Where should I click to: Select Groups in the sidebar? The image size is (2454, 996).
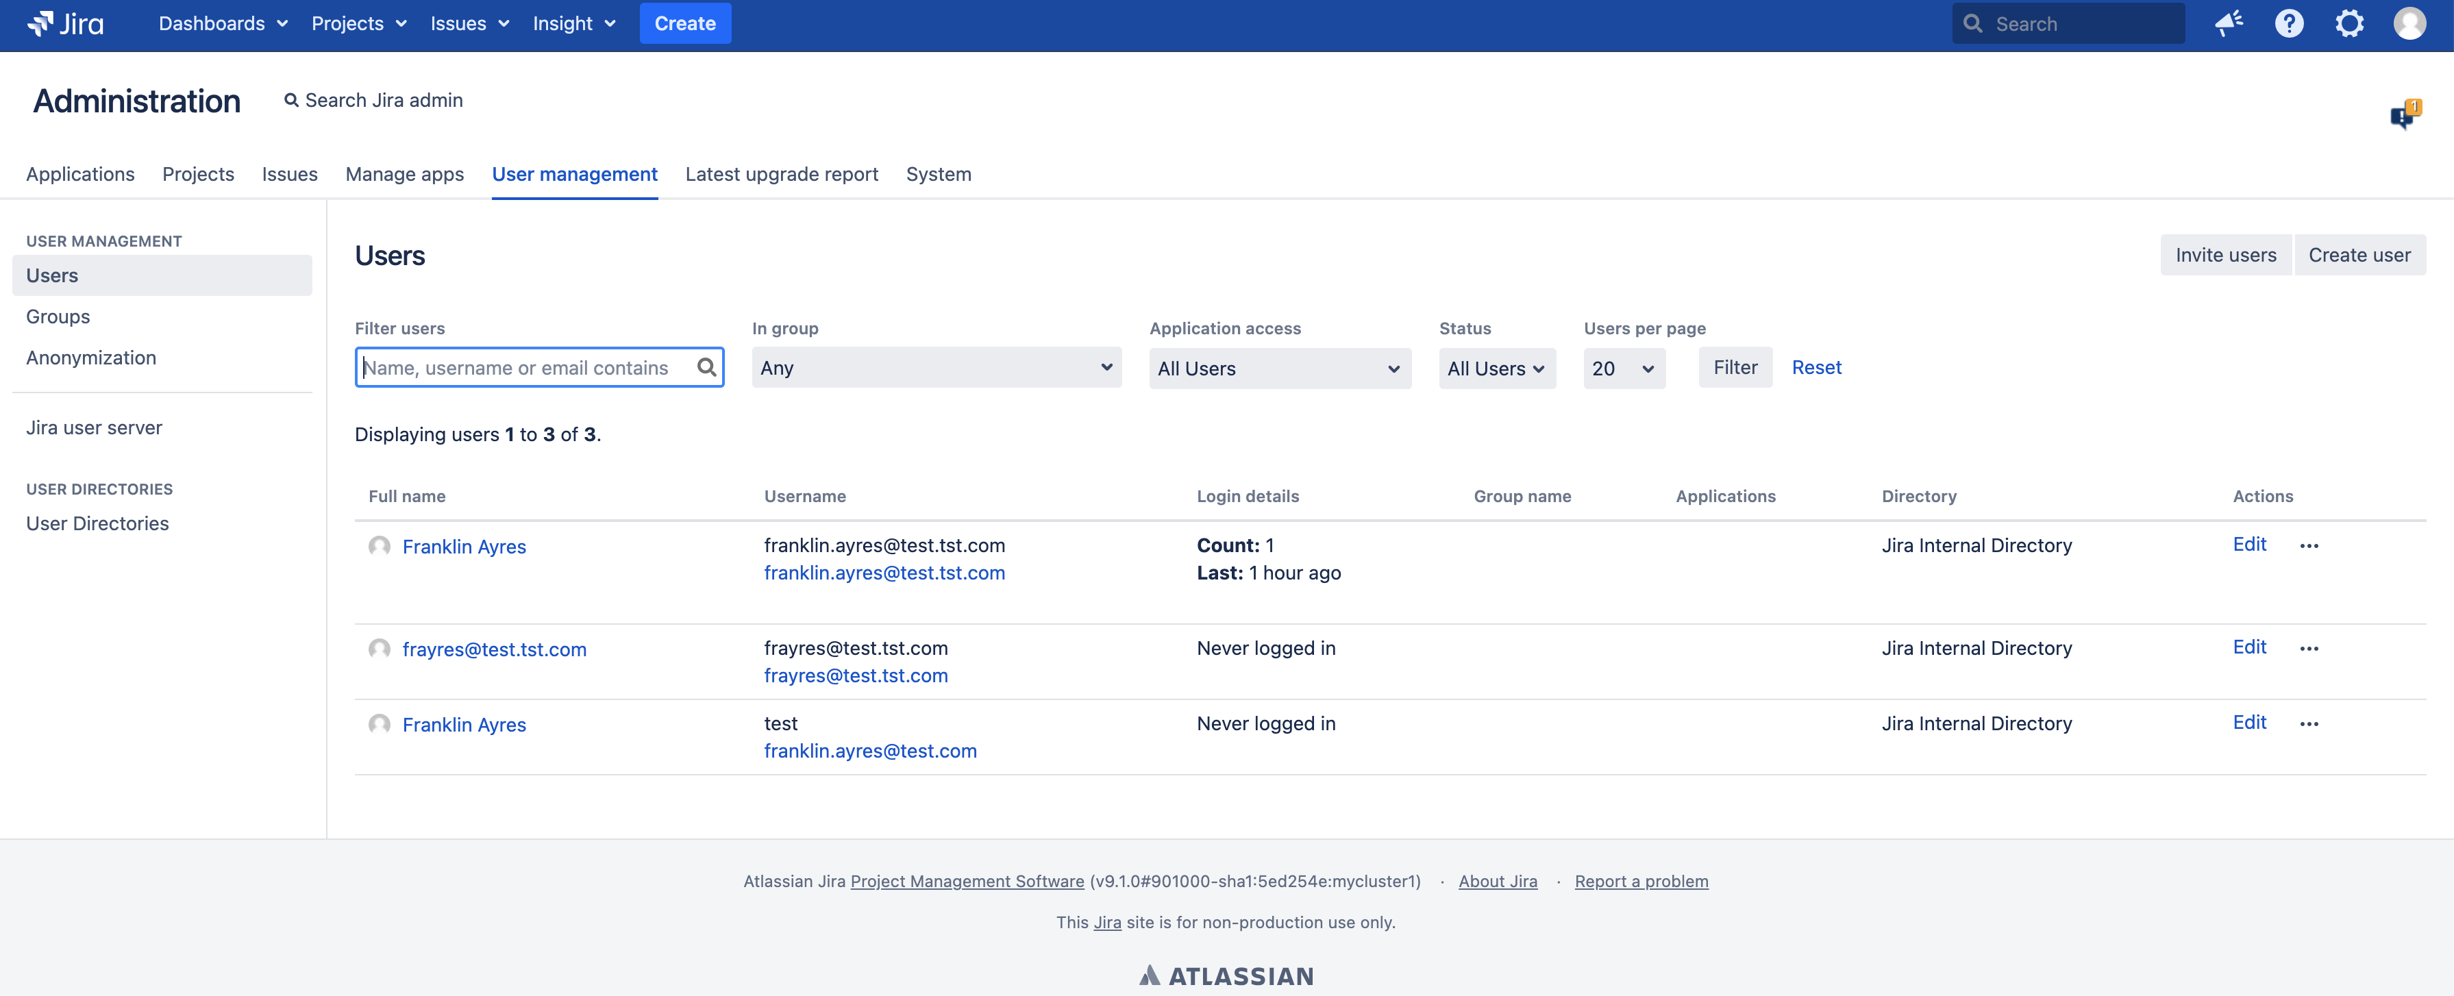coord(58,316)
